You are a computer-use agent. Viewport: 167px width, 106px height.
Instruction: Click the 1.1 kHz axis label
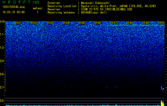point(2,34)
